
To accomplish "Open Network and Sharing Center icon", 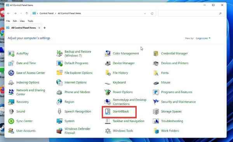I will click(x=11, y=92).
